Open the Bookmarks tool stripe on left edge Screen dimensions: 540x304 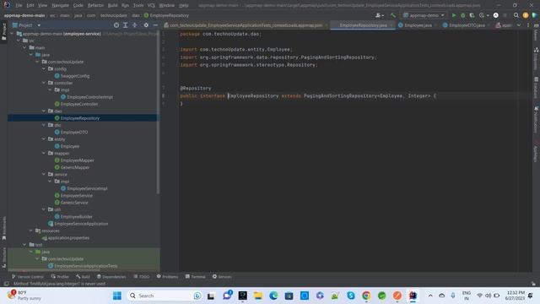tap(4, 228)
